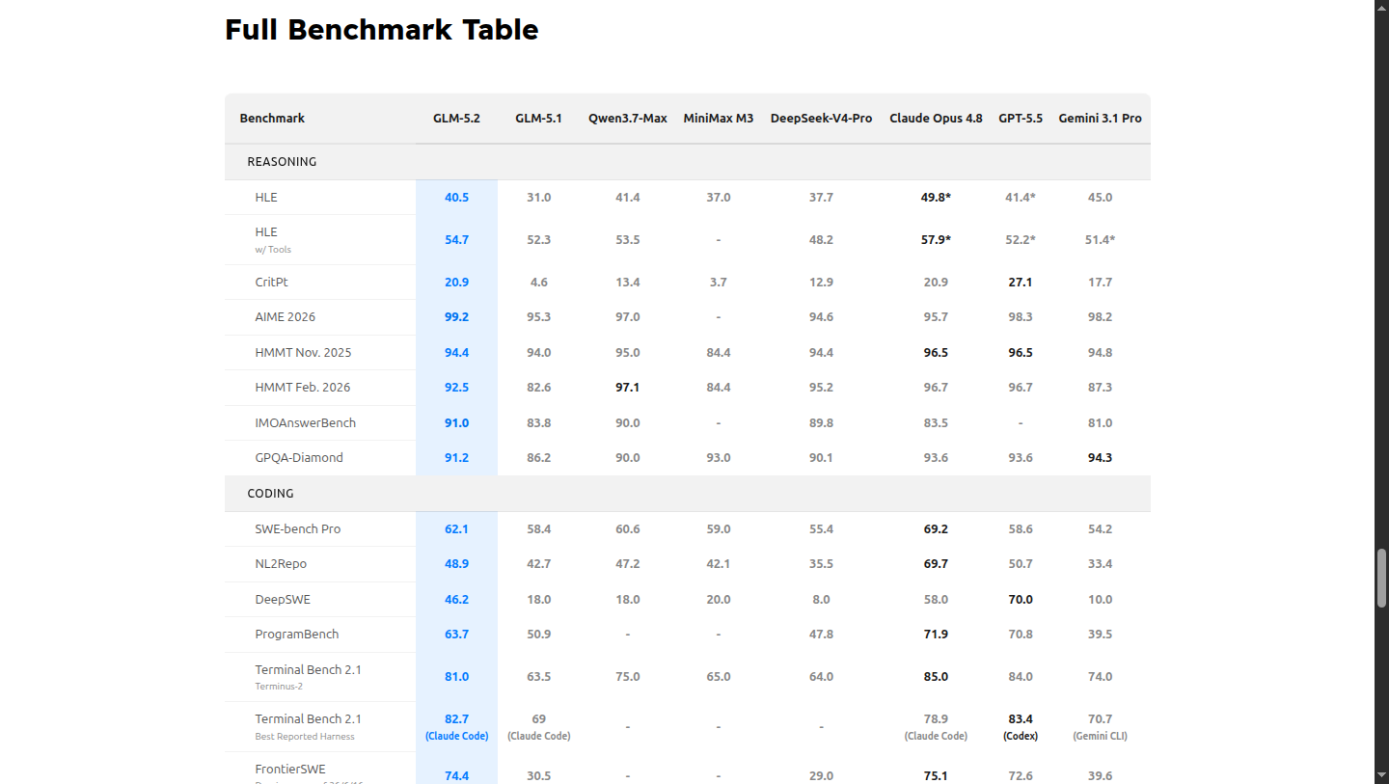Click the 'HMMT Nov. 2025' row label
1389x784 pixels.
tap(303, 353)
